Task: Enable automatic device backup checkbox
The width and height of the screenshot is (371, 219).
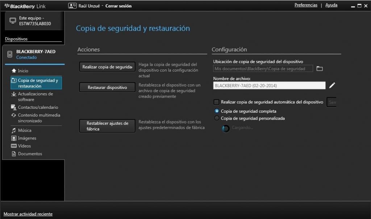Action: 216,102
